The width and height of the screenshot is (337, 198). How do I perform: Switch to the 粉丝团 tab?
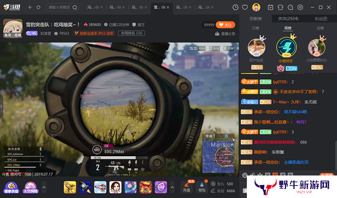[321, 19]
